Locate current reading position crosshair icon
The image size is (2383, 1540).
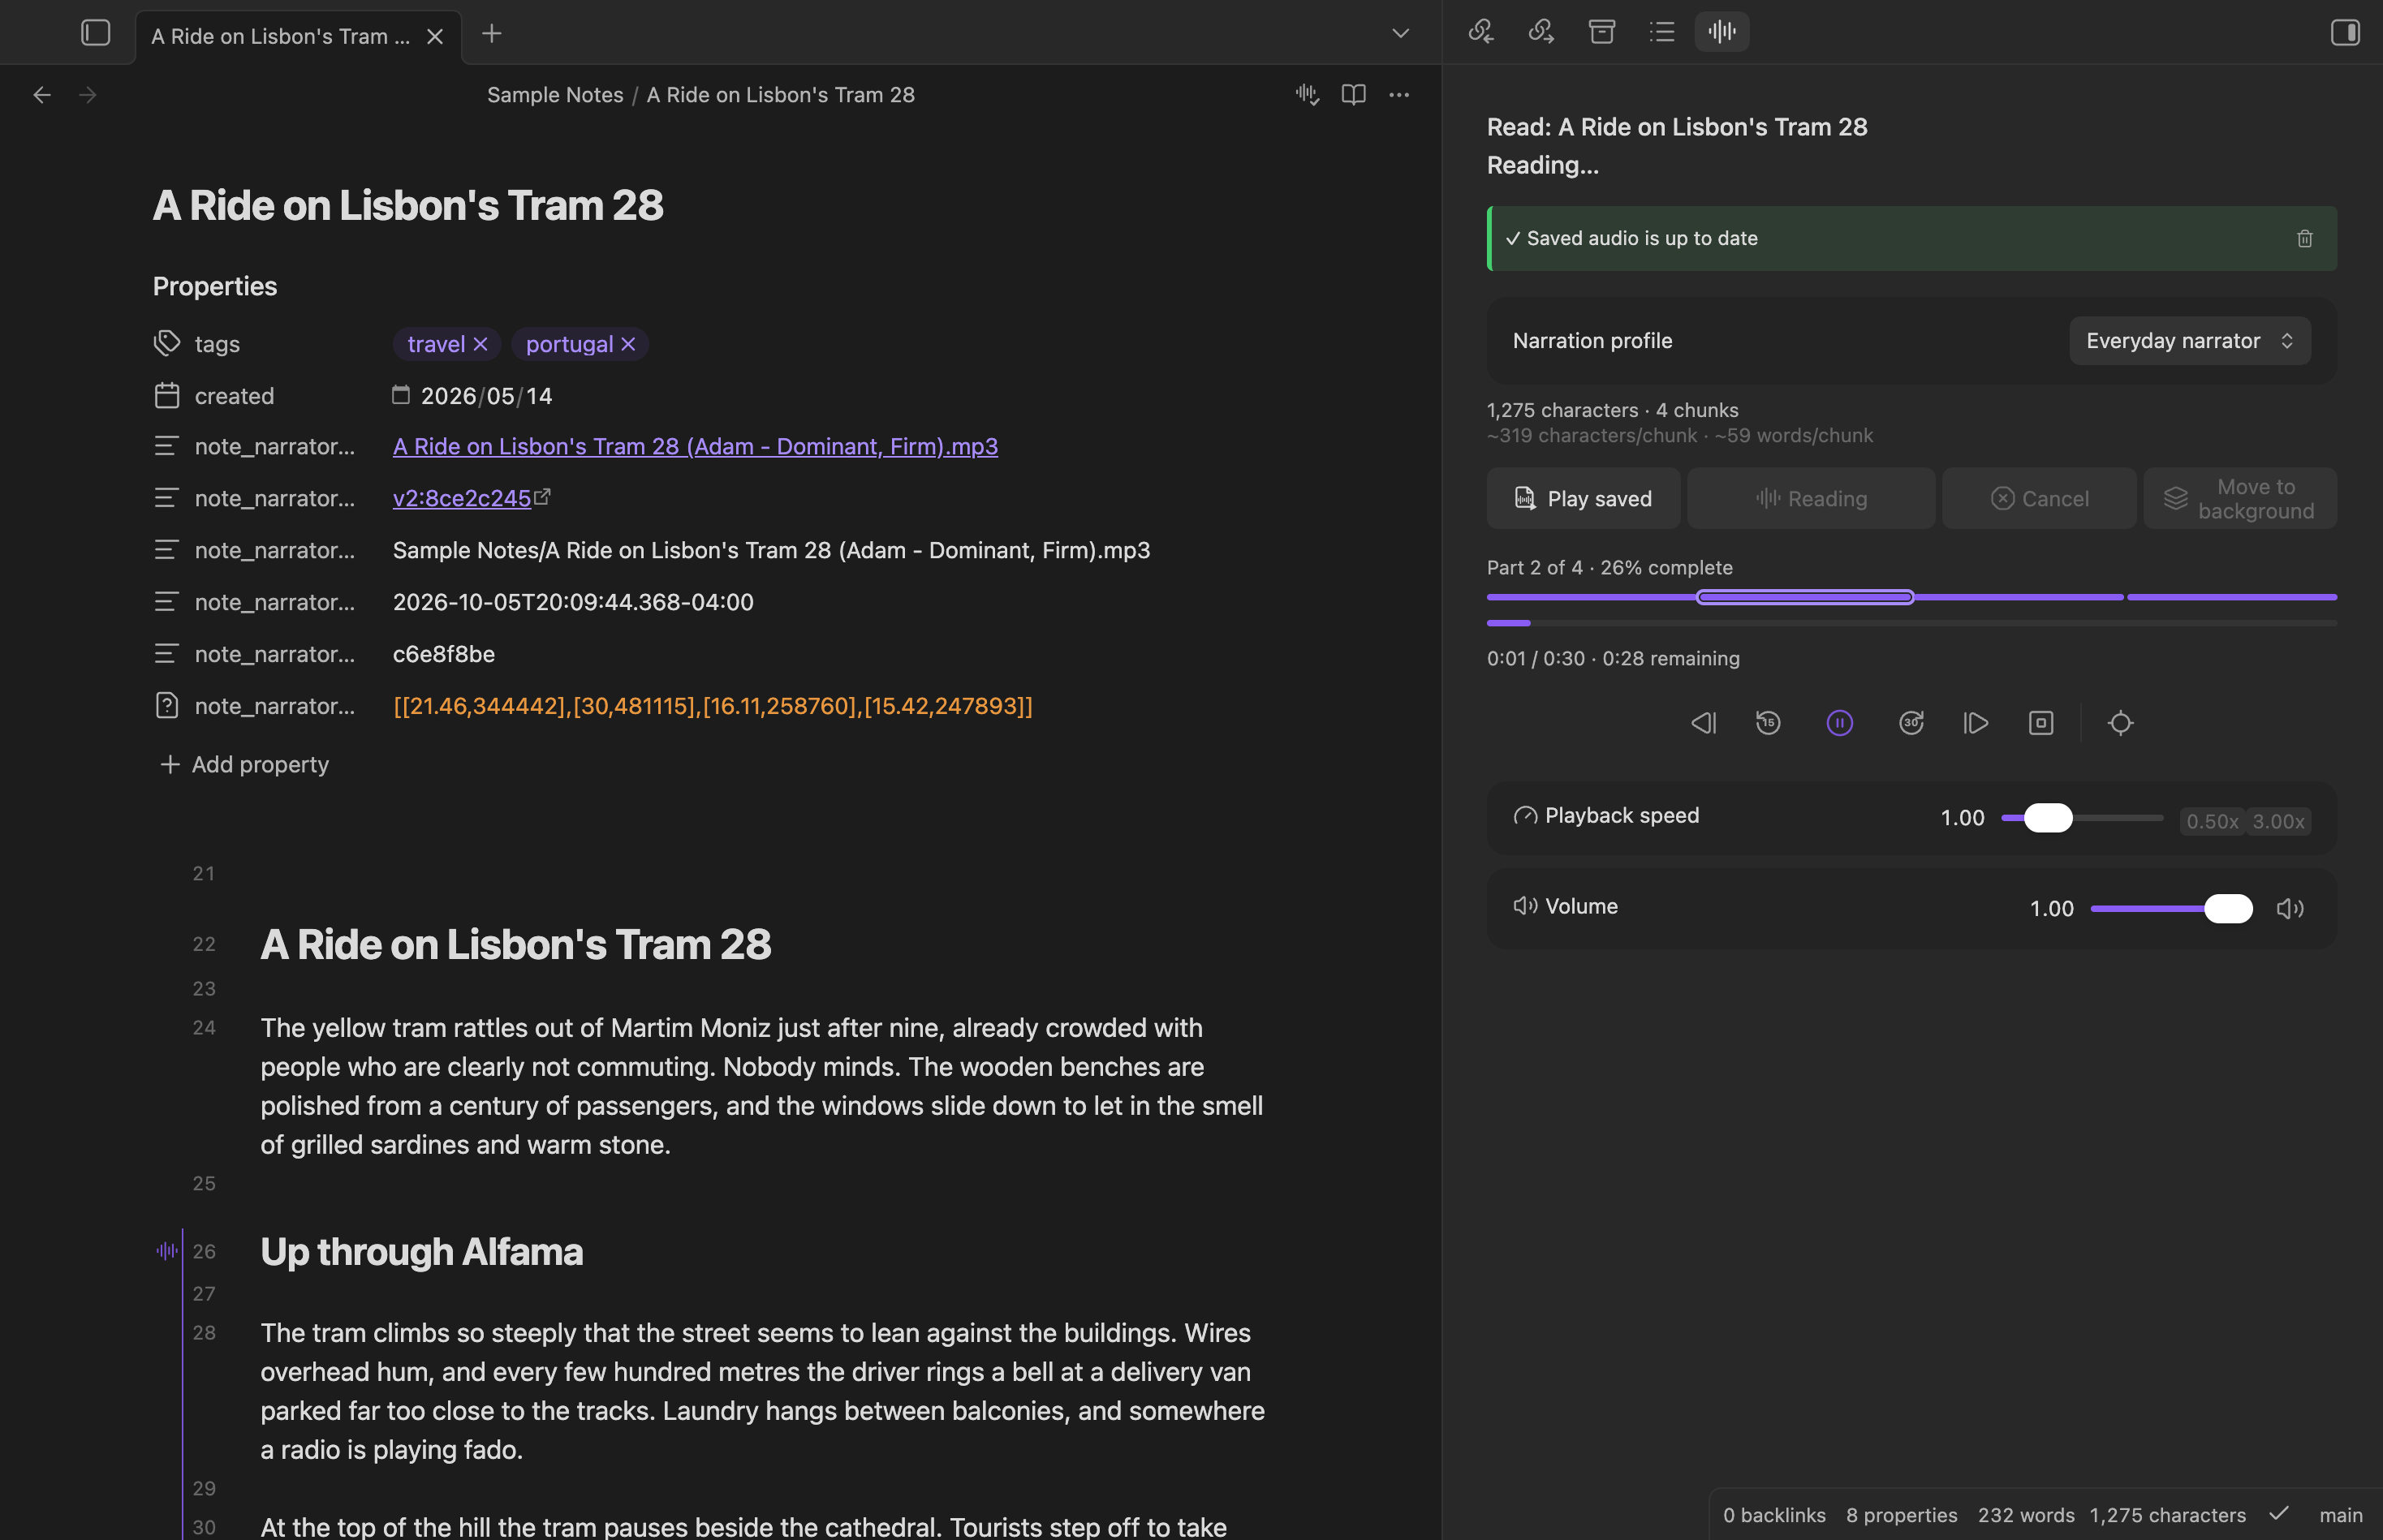(x=2120, y=722)
